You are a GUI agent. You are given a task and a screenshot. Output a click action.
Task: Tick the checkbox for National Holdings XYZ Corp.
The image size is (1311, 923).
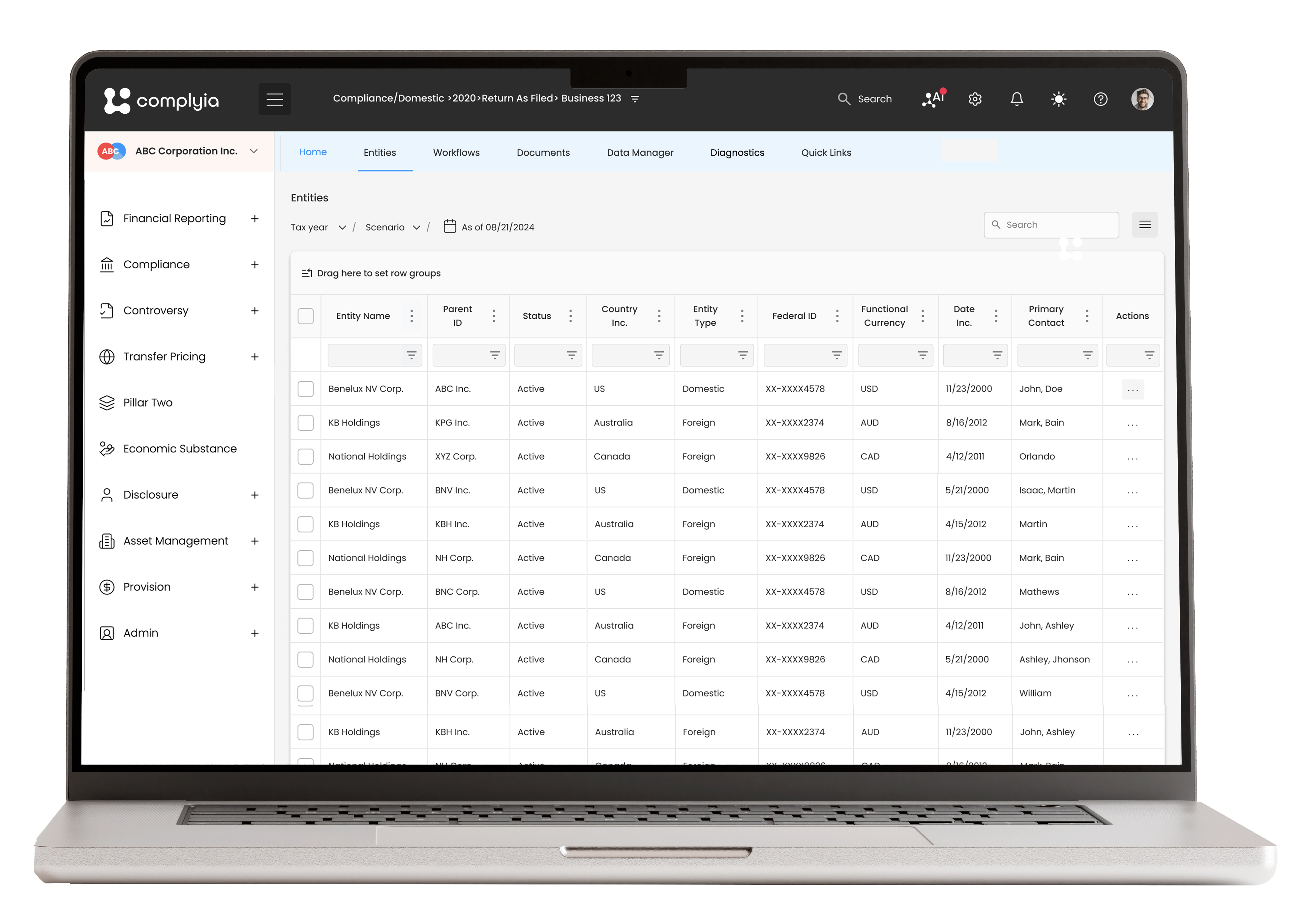coord(305,456)
